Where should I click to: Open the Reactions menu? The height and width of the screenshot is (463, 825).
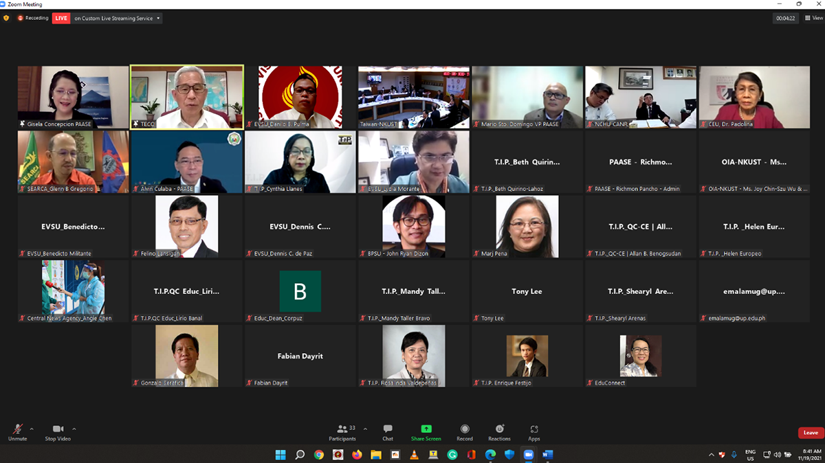499,432
